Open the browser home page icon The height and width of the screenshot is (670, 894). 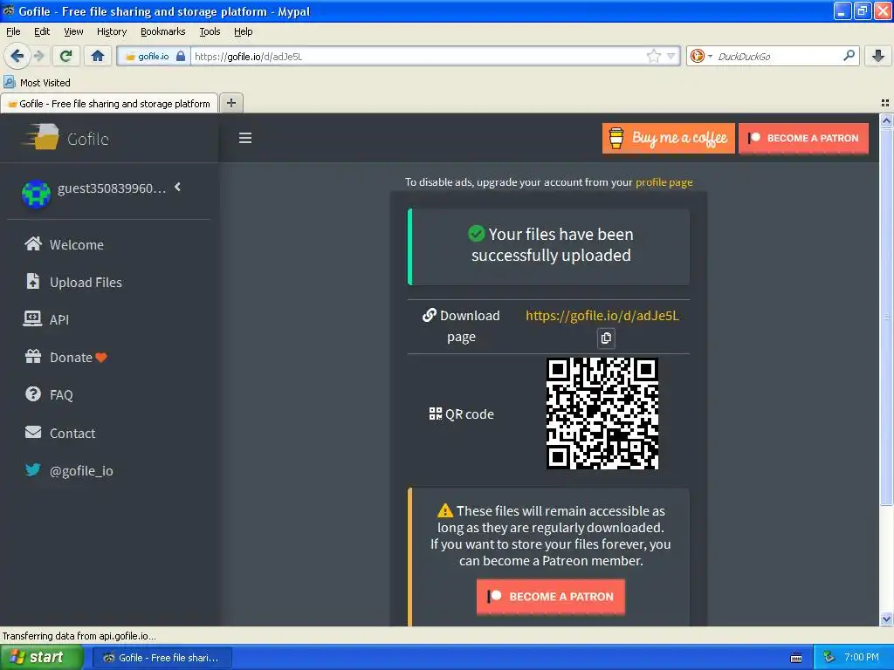(x=98, y=56)
